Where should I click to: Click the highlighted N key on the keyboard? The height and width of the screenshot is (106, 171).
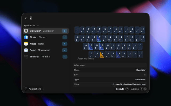(x=118, y=55)
